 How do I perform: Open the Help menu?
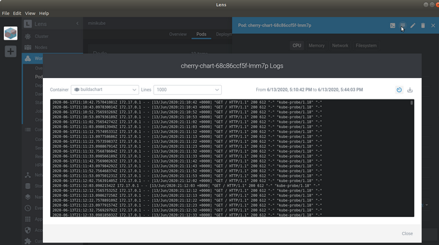pos(44,13)
